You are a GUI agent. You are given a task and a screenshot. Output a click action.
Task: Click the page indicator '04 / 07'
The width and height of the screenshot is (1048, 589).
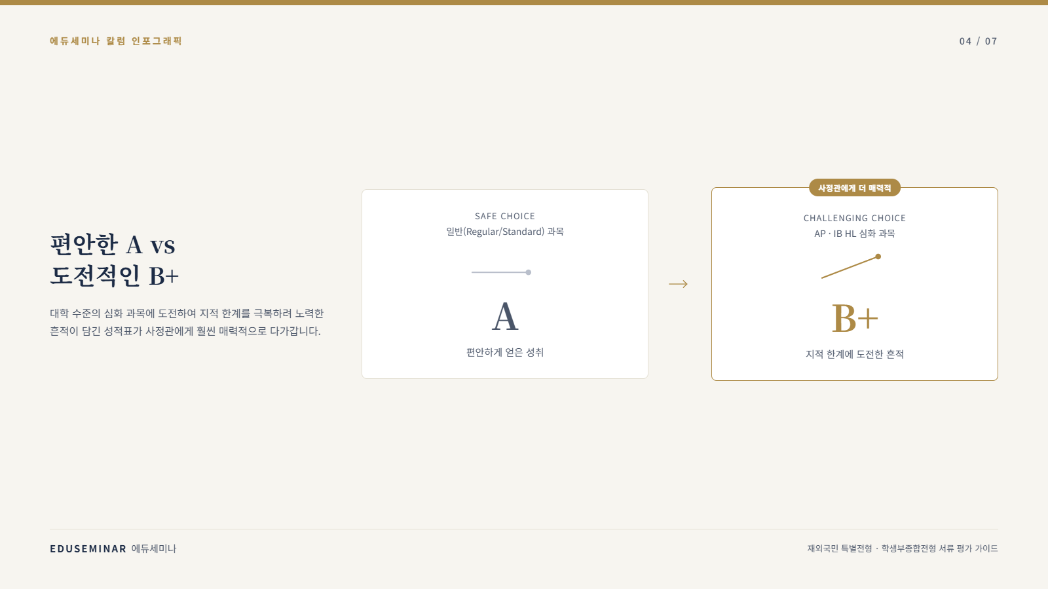(979, 41)
